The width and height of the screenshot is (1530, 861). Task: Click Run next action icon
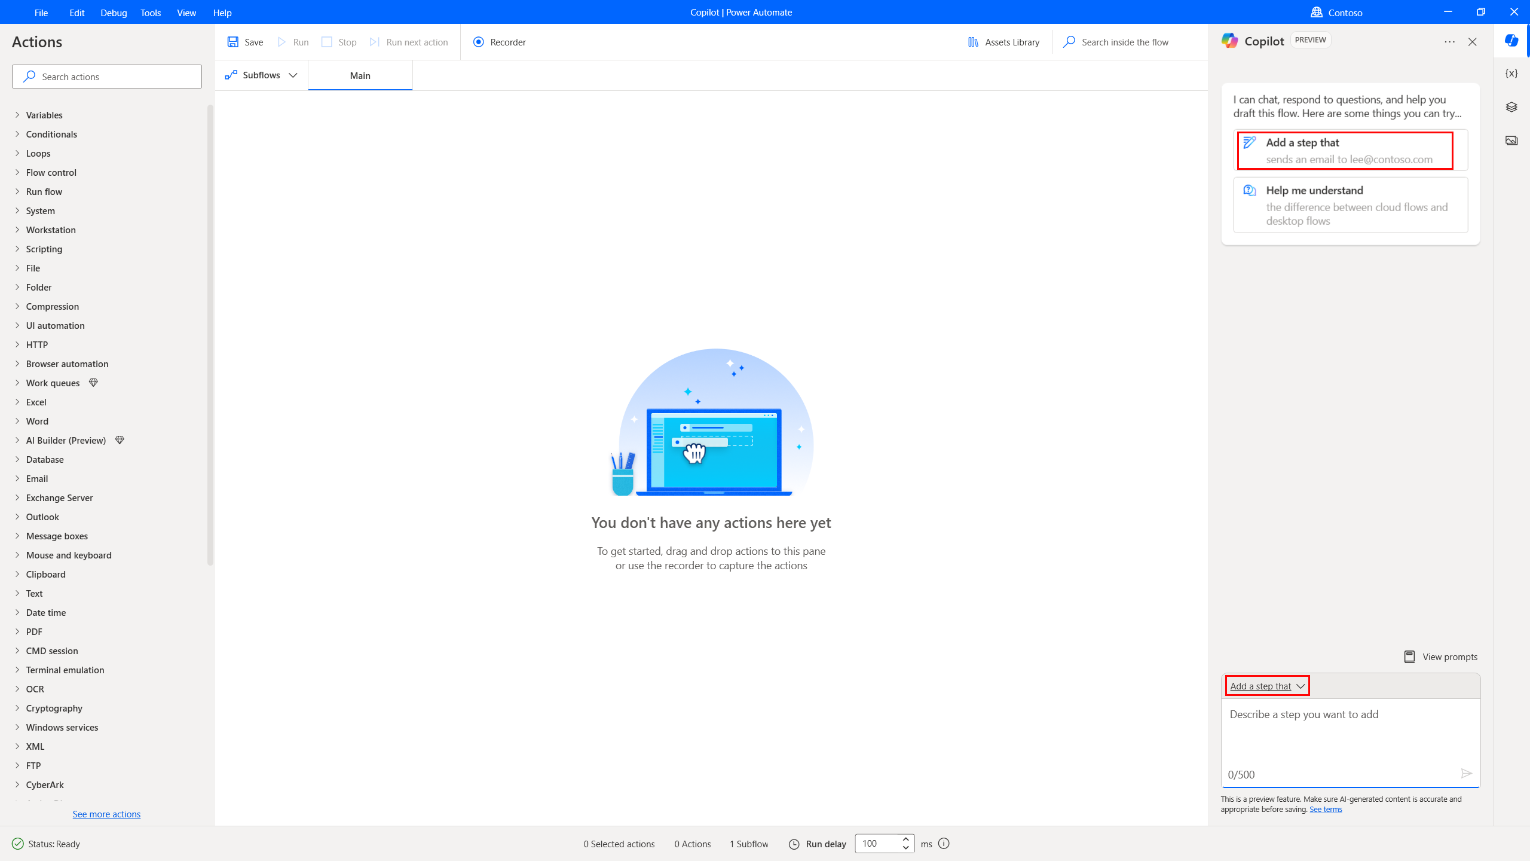click(375, 42)
